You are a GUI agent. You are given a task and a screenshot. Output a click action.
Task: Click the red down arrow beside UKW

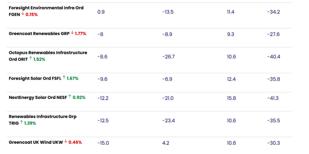[x=65, y=141]
